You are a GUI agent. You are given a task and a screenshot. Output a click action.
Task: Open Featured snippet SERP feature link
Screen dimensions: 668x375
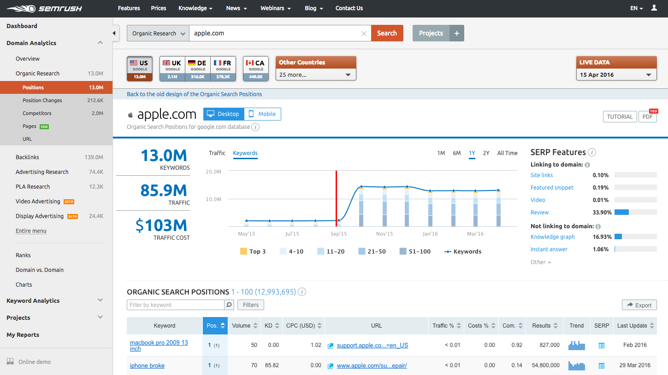point(552,188)
